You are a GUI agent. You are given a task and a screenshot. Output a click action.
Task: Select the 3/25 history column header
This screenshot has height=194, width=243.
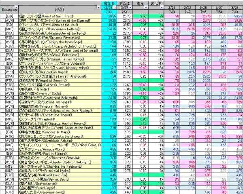tap(203, 7)
